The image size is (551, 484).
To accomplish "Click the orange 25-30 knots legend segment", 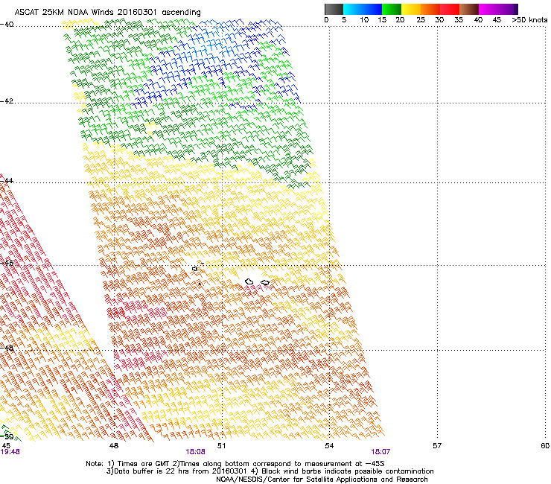I will click(430, 9).
